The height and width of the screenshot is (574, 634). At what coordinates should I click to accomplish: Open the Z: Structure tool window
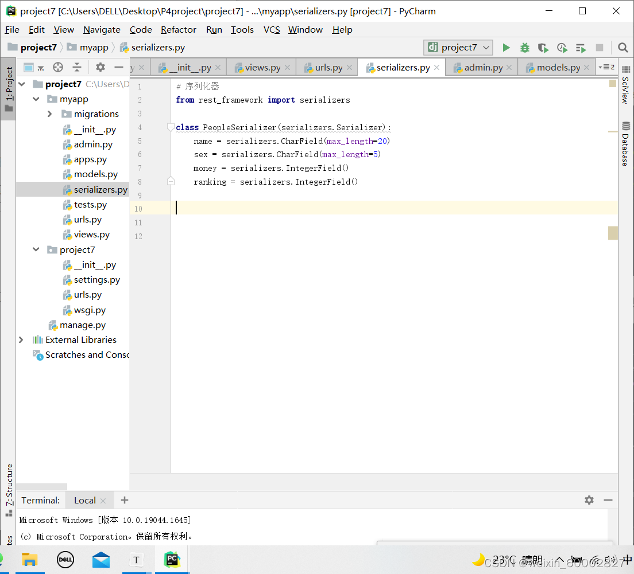9,489
